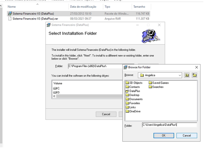Image resolution: width=211 pixels, height=148 pixels.
Task: Select drive C: in the Volume list
Action: (x=56, y=88)
